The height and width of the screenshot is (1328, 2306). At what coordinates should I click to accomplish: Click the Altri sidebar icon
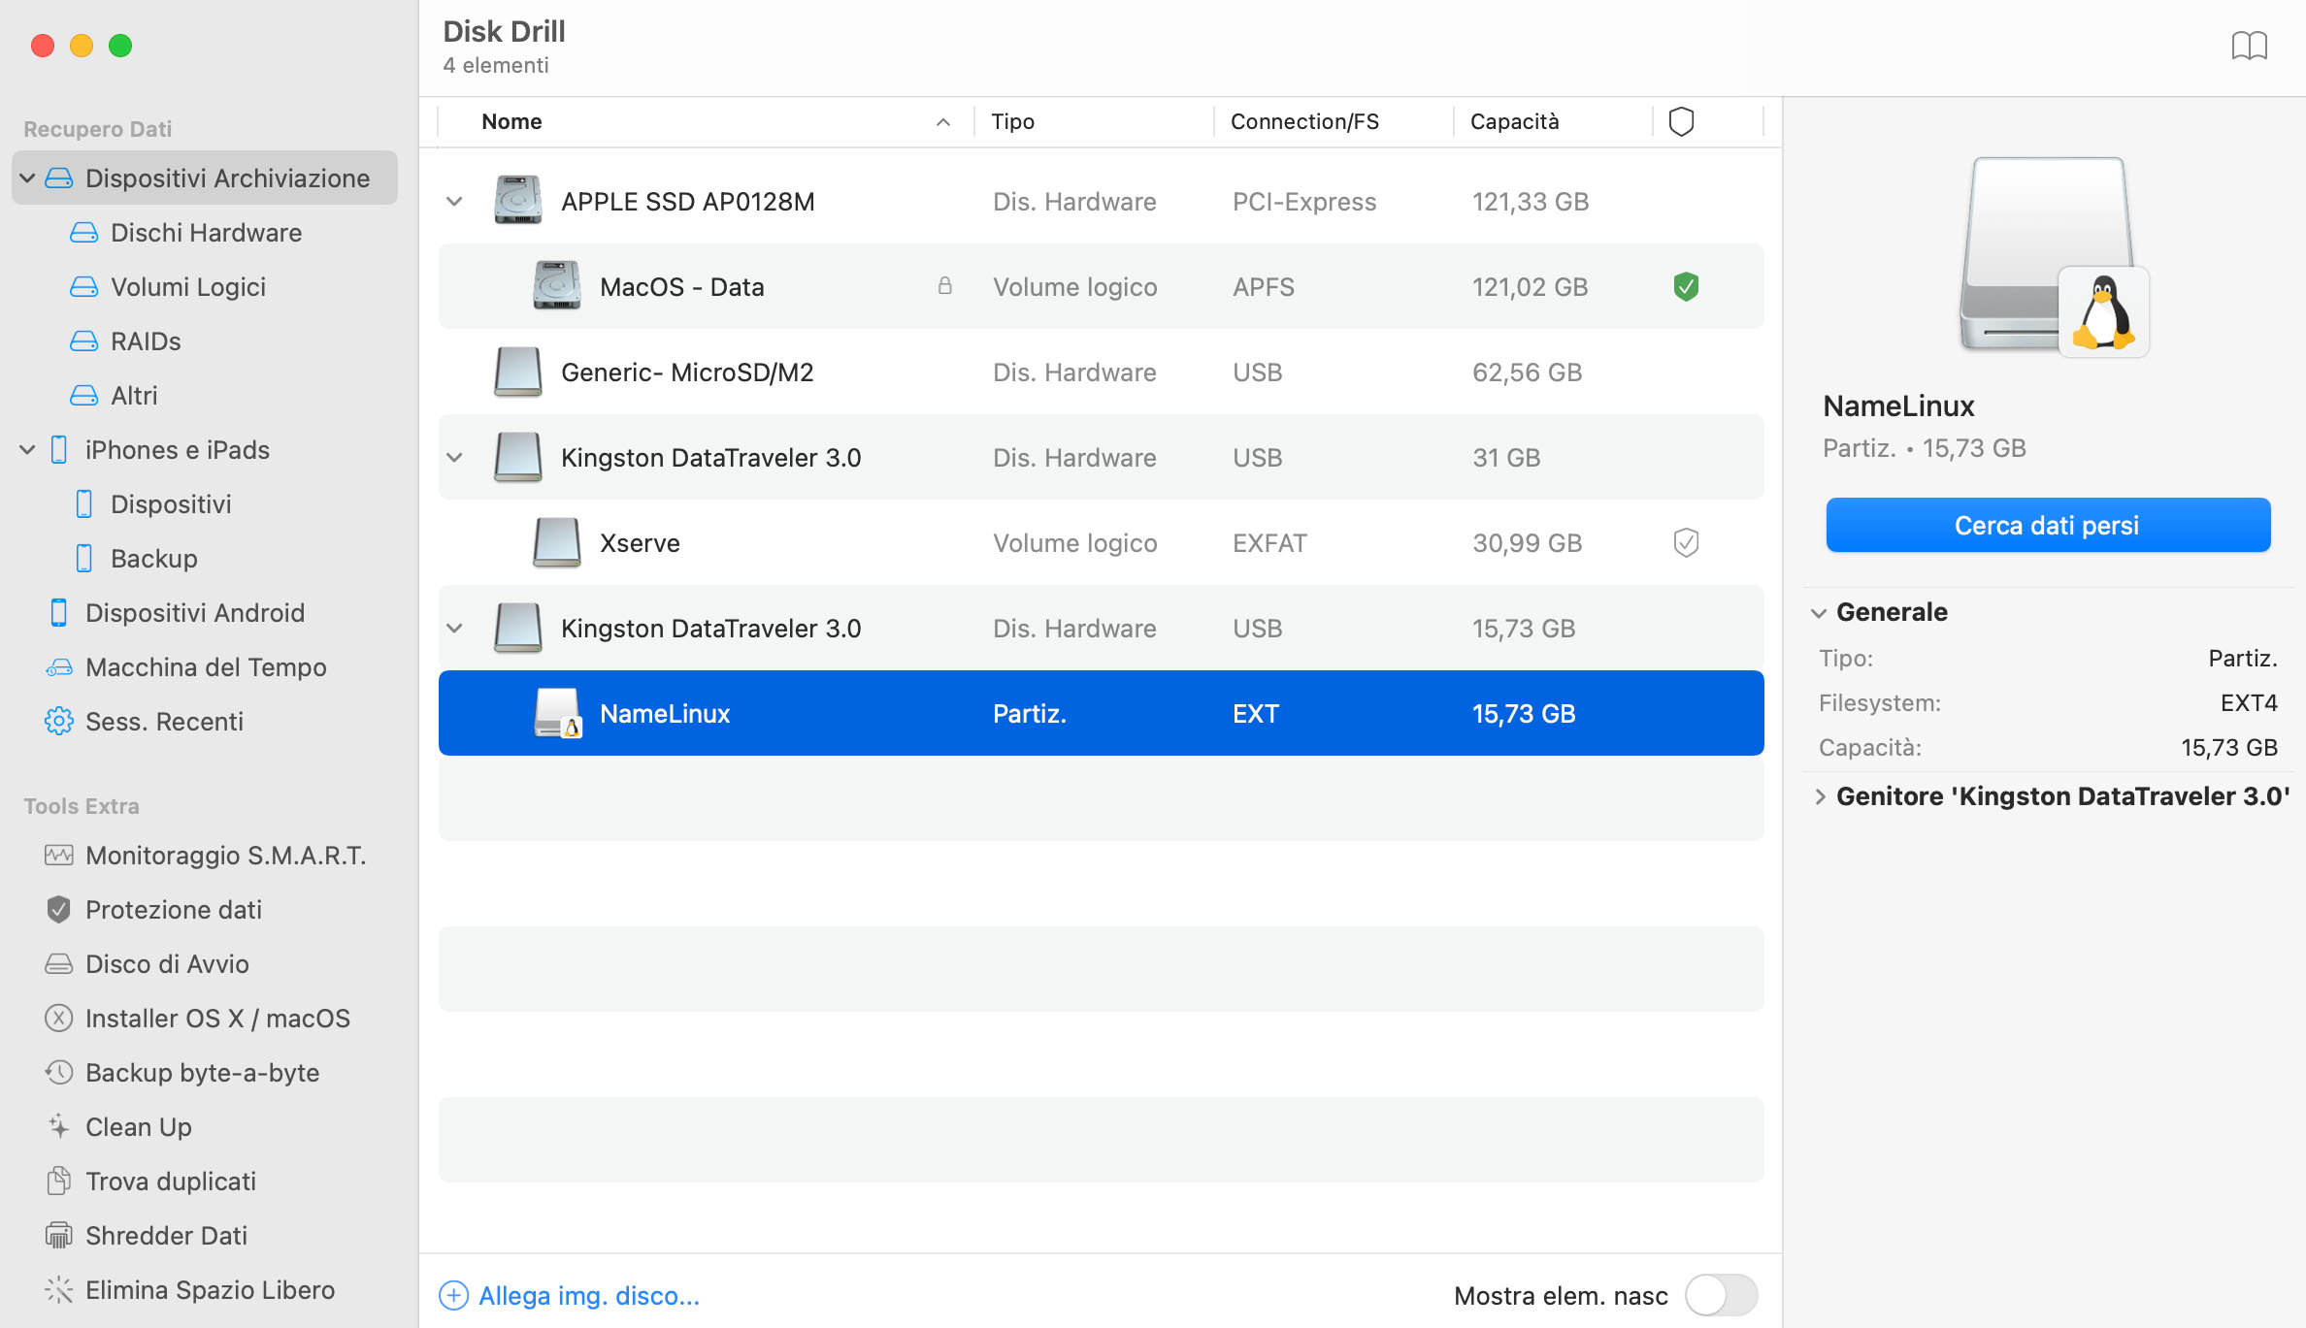click(x=83, y=396)
